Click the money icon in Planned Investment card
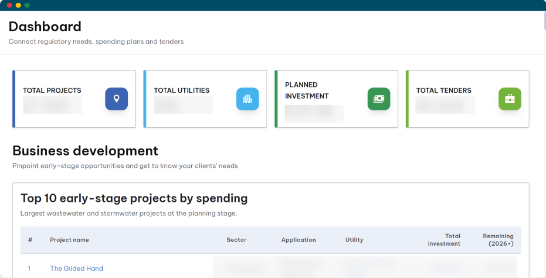The image size is (546, 278). (379, 99)
